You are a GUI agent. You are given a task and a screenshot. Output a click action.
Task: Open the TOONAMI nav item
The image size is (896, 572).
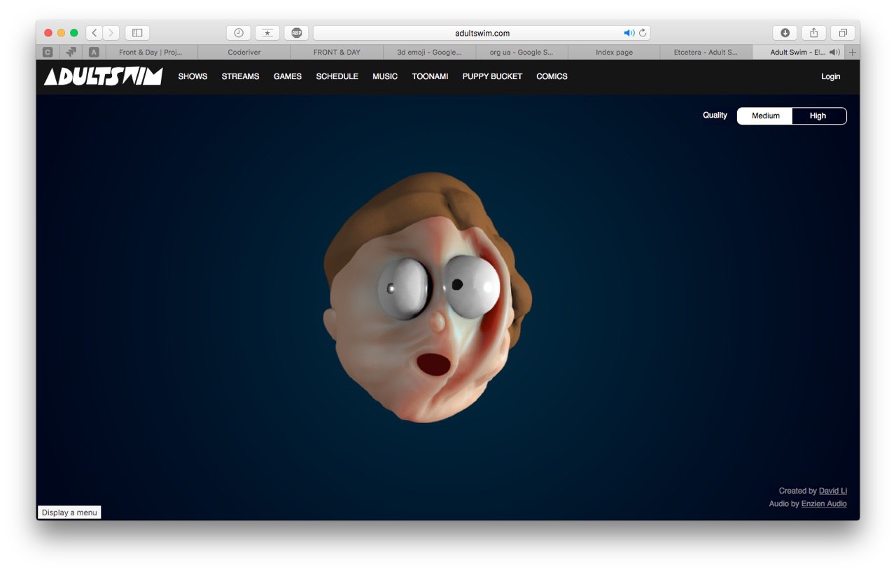(430, 76)
